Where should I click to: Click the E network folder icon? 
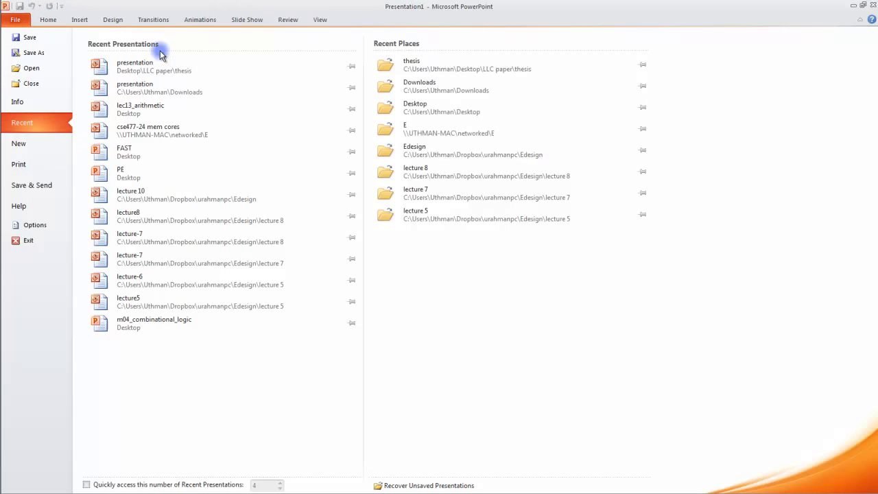click(385, 129)
